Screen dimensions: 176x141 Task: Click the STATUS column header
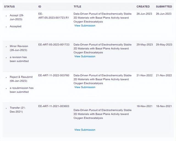[x=9, y=7]
